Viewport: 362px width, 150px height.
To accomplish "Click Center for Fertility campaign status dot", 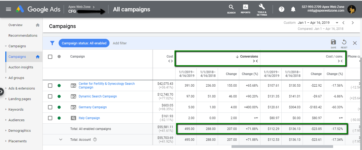I will point(59,86).
